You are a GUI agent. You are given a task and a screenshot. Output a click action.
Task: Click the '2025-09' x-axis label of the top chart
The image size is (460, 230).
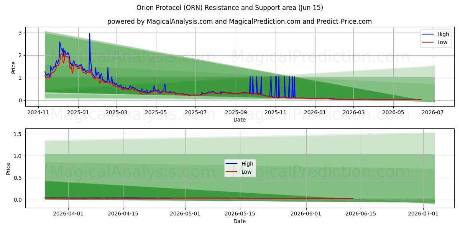tap(235, 113)
